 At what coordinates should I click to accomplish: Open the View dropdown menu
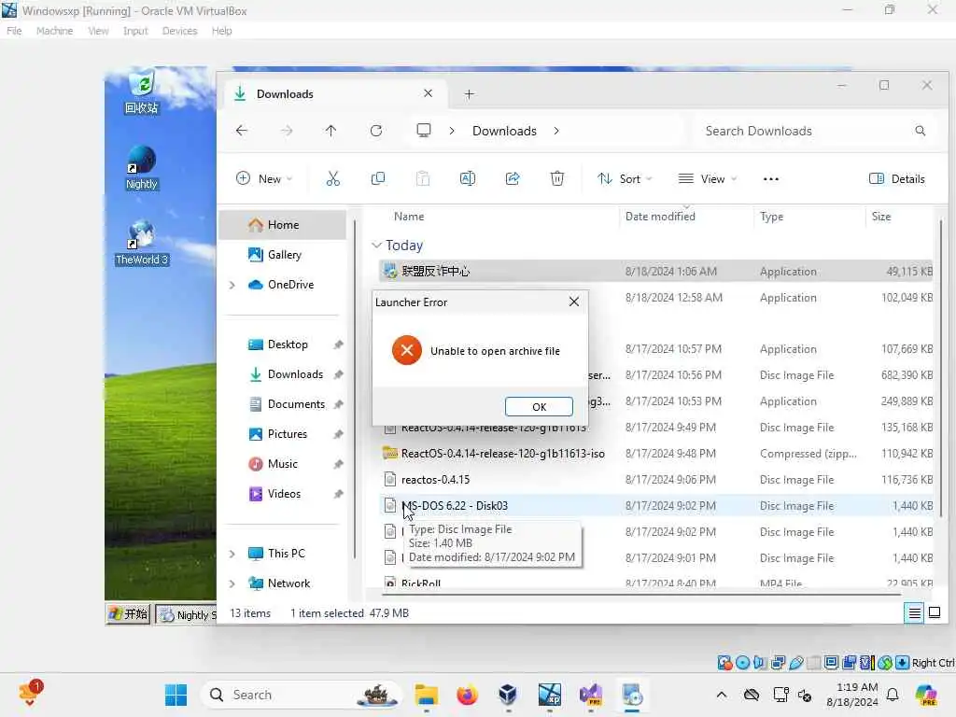tap(708, 178)
